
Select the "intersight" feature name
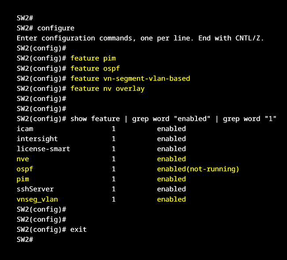(x=37, y=139)
